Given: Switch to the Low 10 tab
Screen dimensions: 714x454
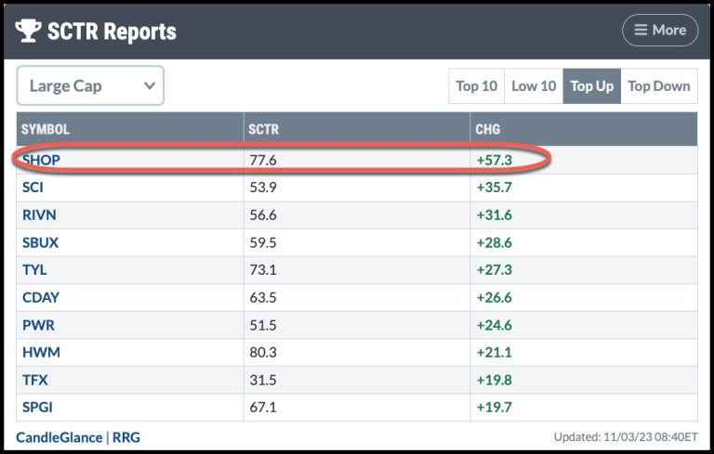Looking at the screenshot, I should pos(534,86).
